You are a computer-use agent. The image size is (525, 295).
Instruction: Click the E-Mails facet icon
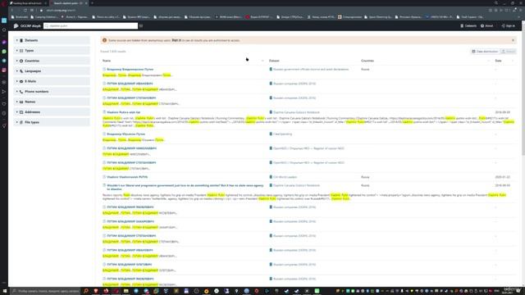point(21,81)
